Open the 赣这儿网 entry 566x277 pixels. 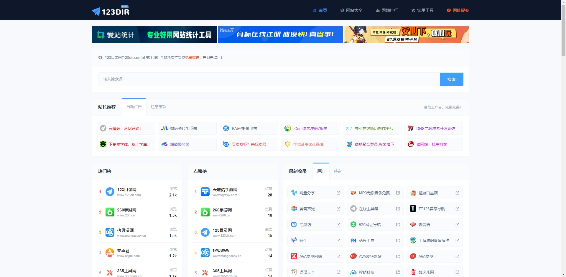pos(435,272)
